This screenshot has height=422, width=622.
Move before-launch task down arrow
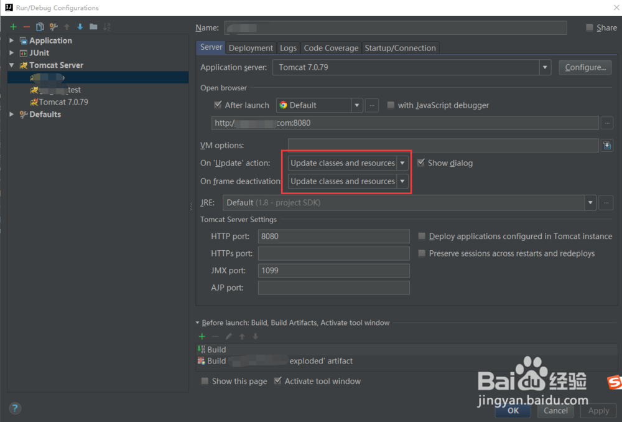(256, 337)
